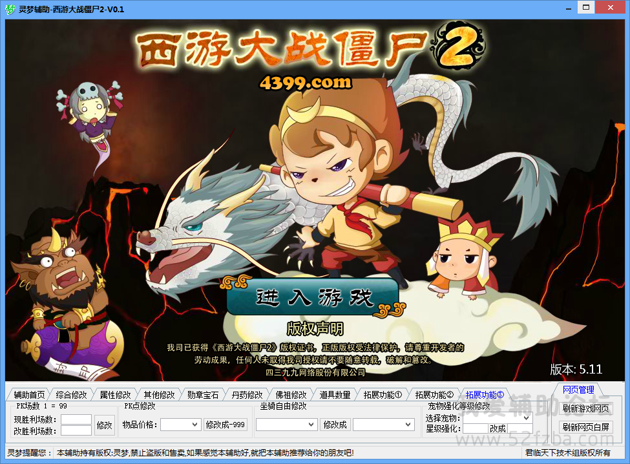This screenshot has height=464, width=630.
Task: Click the 坐骑自由修改 group label
Action: click(283, 406)
